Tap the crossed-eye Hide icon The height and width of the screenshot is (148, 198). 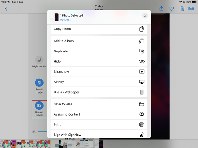142,62
